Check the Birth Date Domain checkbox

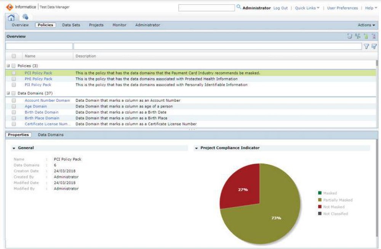click(x=14, y=112)
